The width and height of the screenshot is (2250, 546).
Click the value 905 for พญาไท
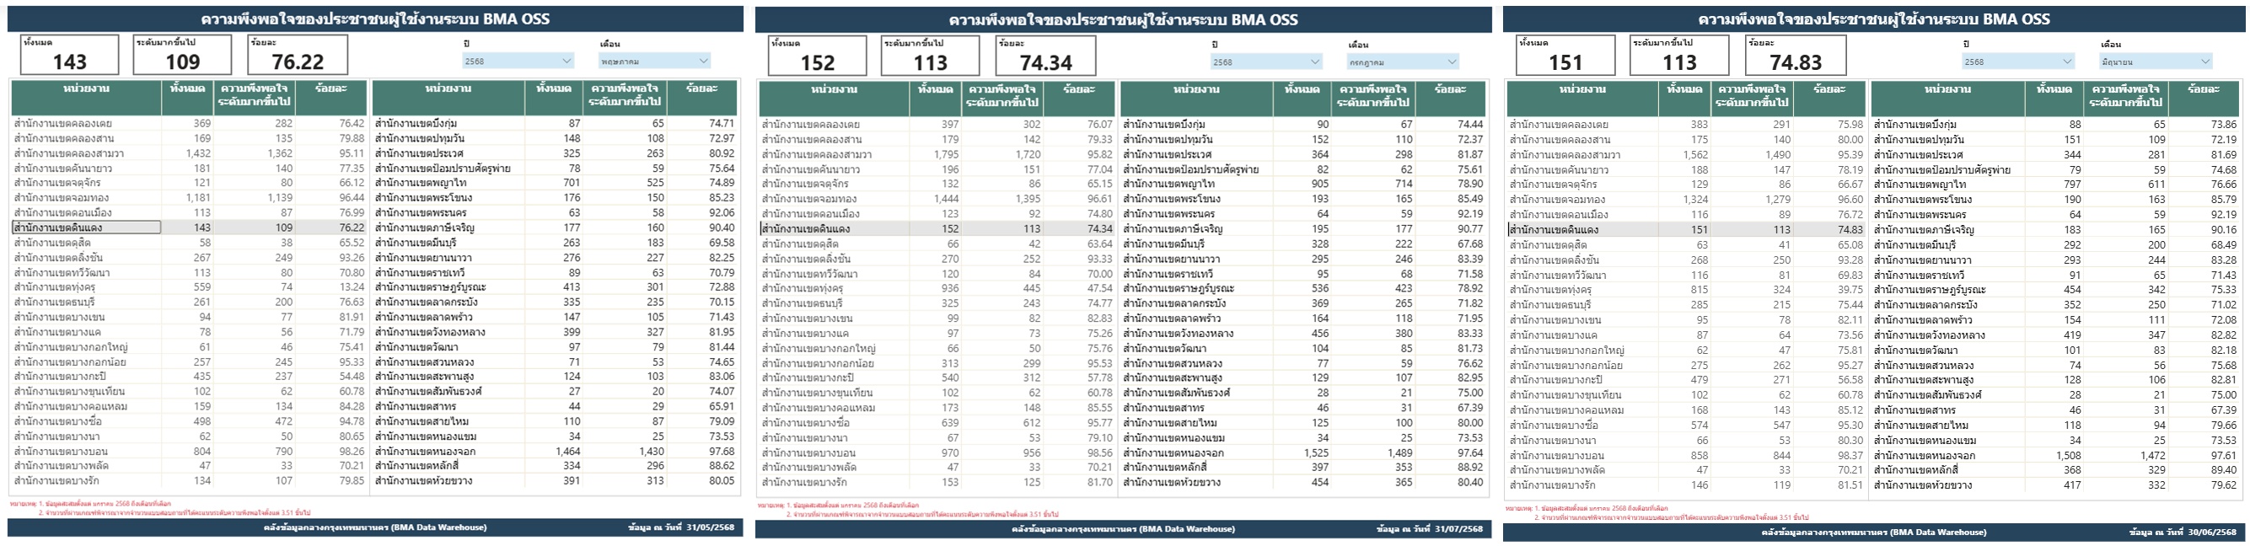[x=1320, y=185]
